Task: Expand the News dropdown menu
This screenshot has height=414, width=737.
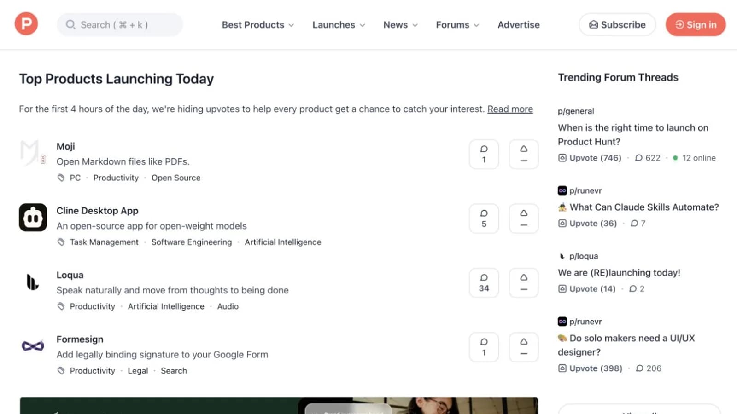Action: point(400,25)
